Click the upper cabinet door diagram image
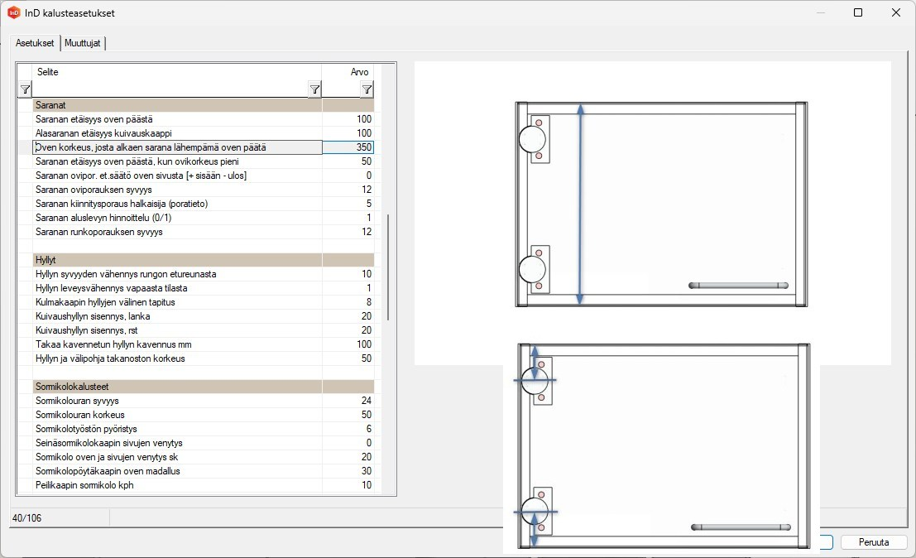This screenshot has height=558, width=916. pyautogui.click(x=661, y=204)
